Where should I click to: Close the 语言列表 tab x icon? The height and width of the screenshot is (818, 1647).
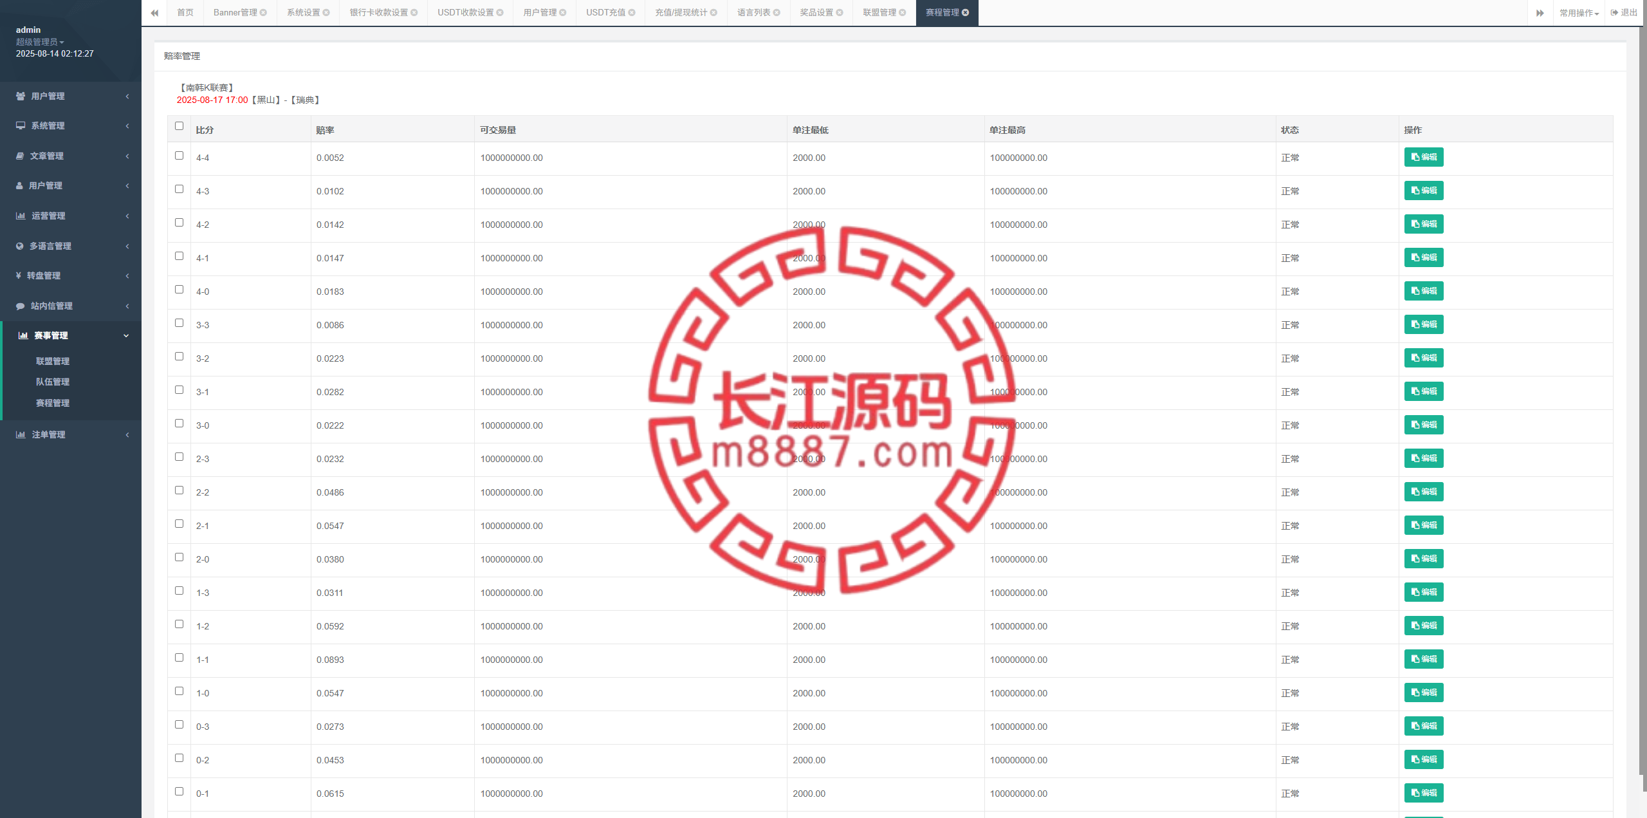coord(777,13)
